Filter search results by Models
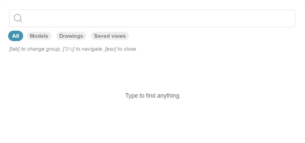 point(39,36)
